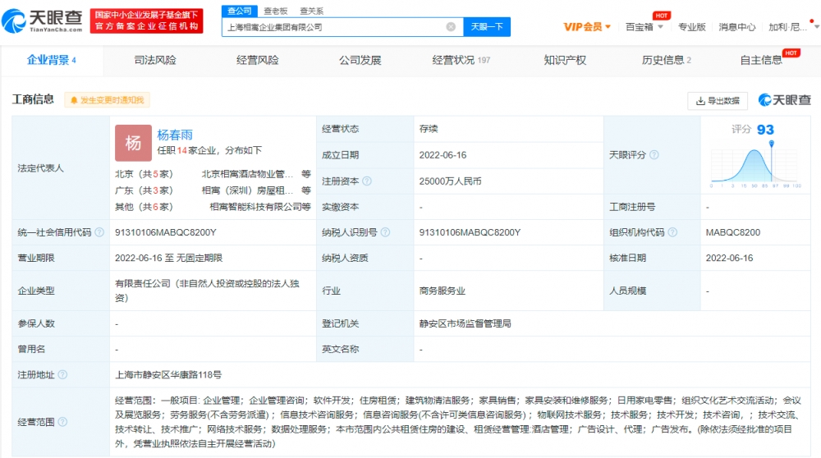Click the TianYanCha logo at top left
Image resolution: width=821 pixels, height=458 pixels.
point(43,21)
